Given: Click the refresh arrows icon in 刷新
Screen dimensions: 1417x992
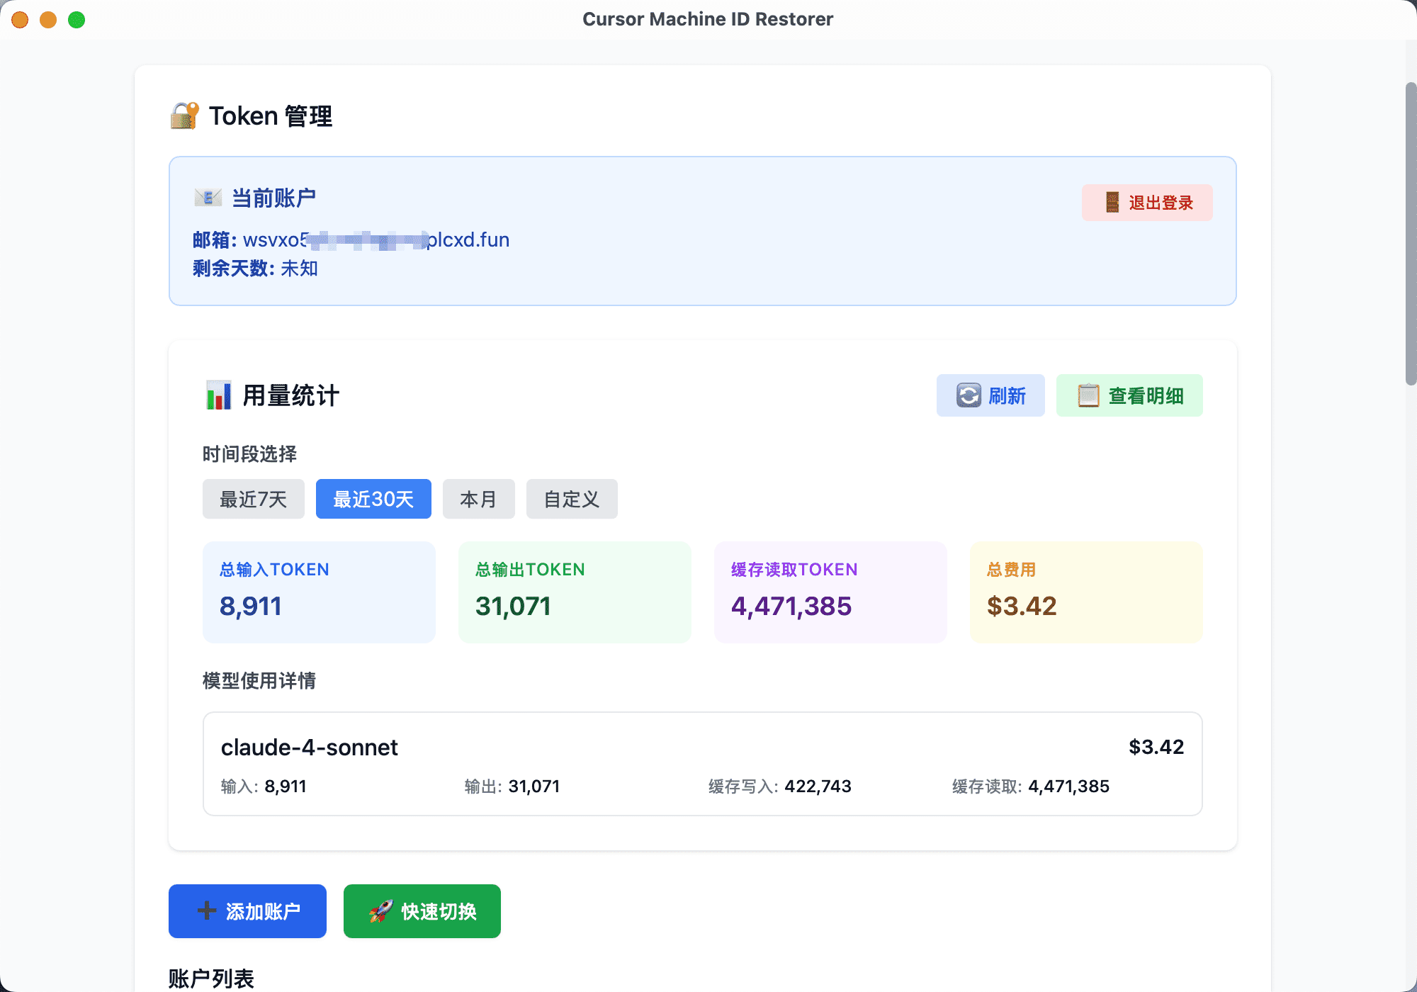Looking at the screenshot, I should point(969,395).
